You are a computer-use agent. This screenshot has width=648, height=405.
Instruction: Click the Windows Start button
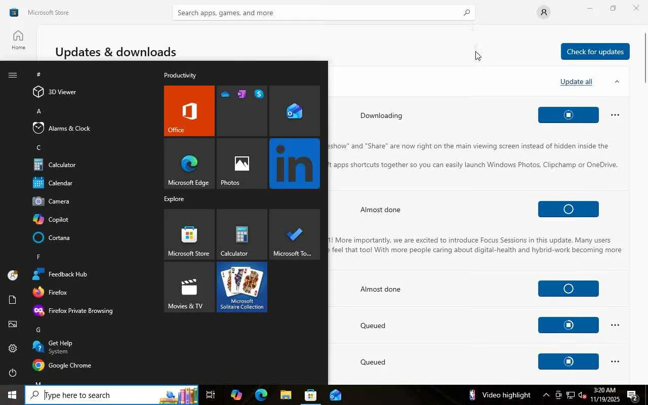12,395
